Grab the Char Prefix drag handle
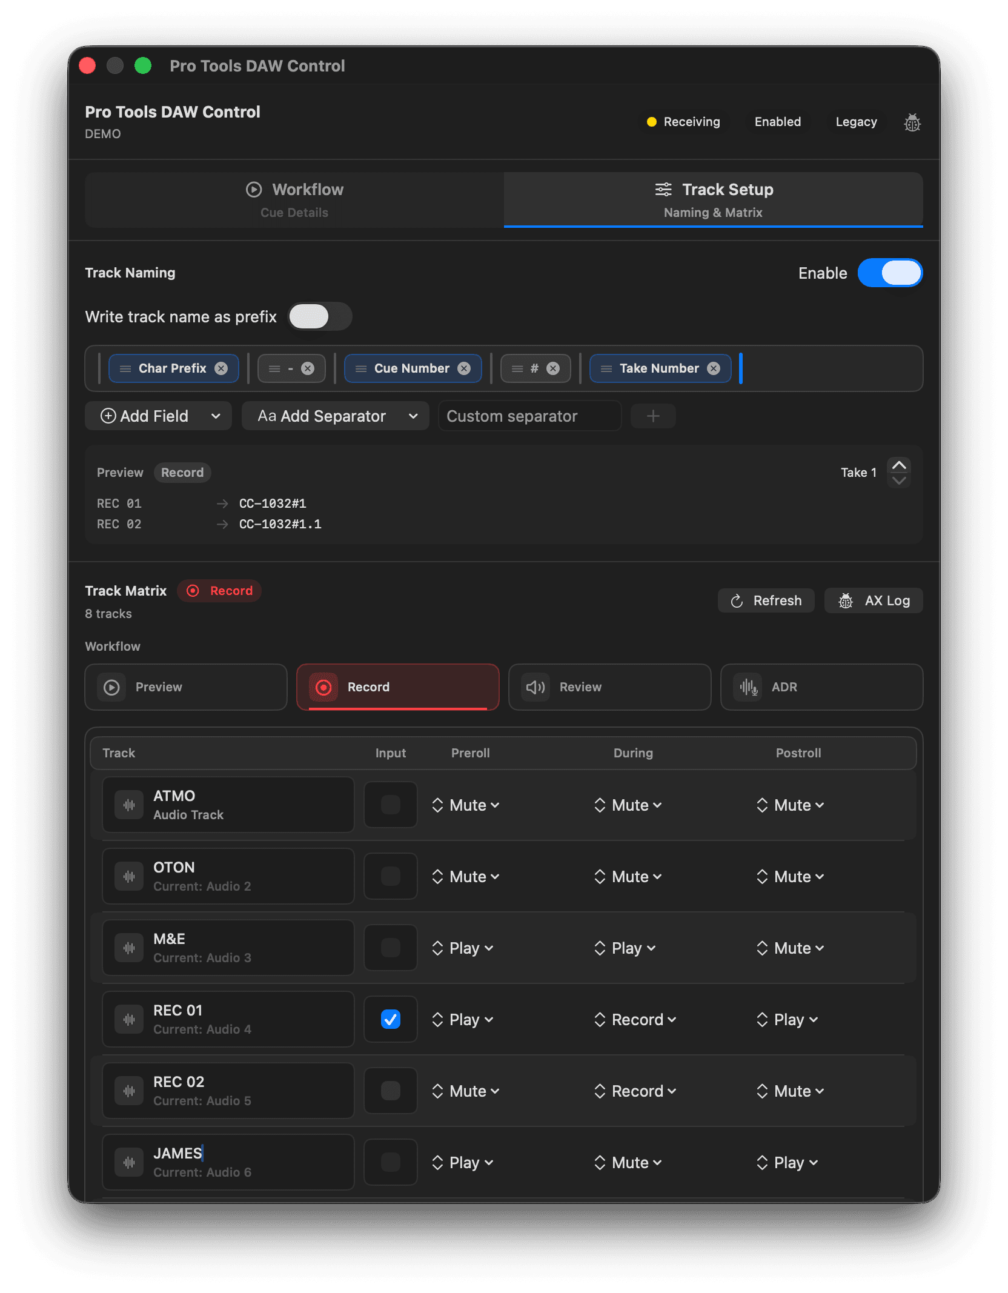This screenshot has width=1008, height=1293. click(125, 368)
